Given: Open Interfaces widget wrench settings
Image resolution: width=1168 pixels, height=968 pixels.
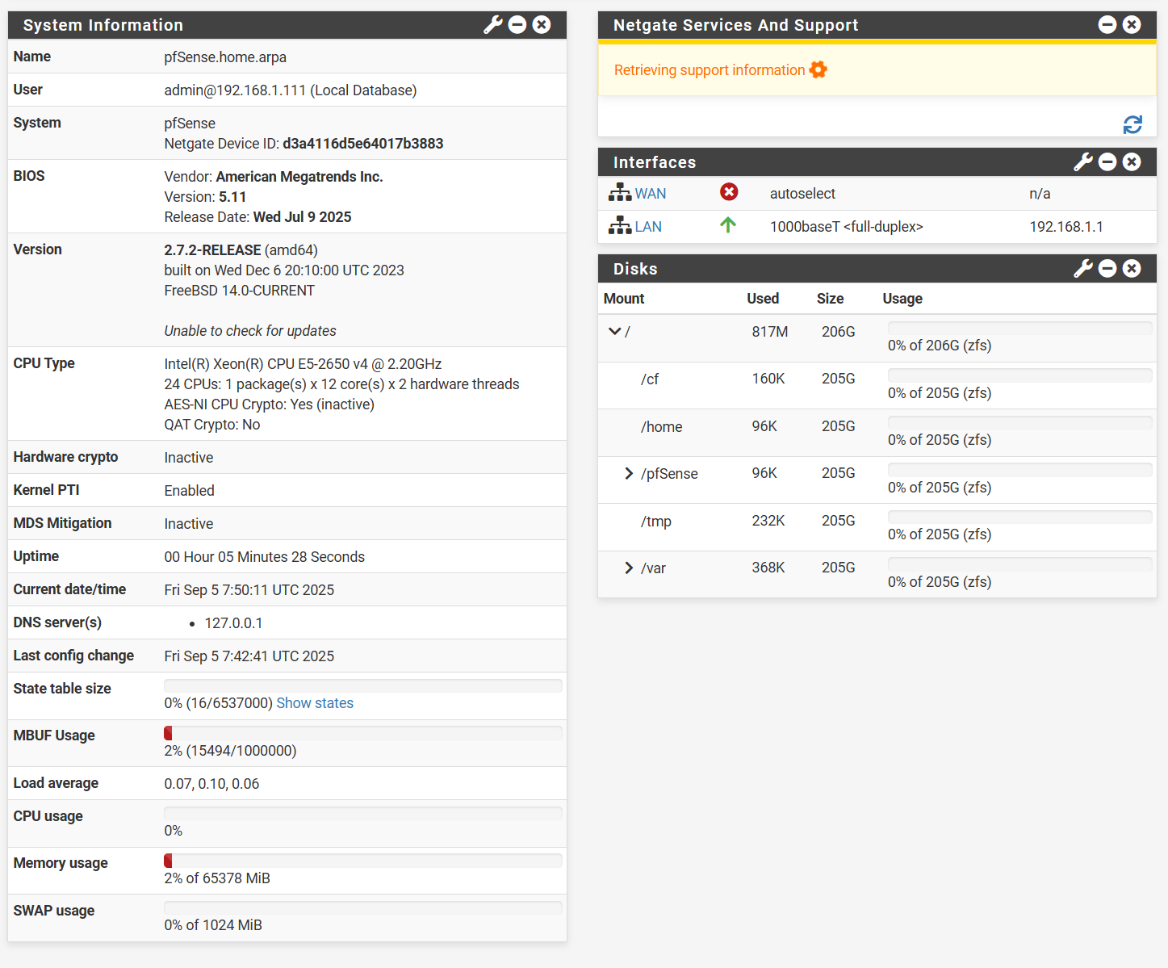Looking at the screenshot, I should (1082, 162).
